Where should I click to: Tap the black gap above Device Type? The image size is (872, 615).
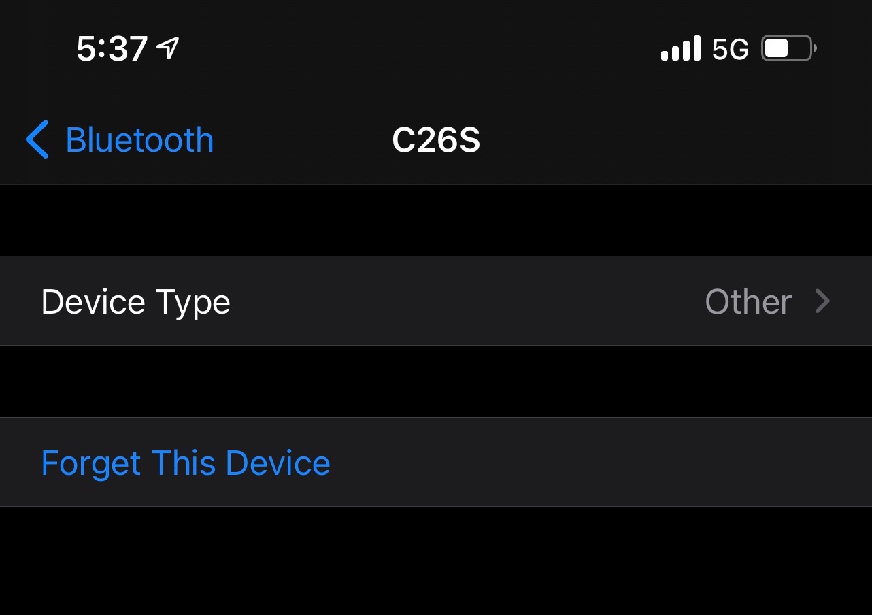pos(435,220)
